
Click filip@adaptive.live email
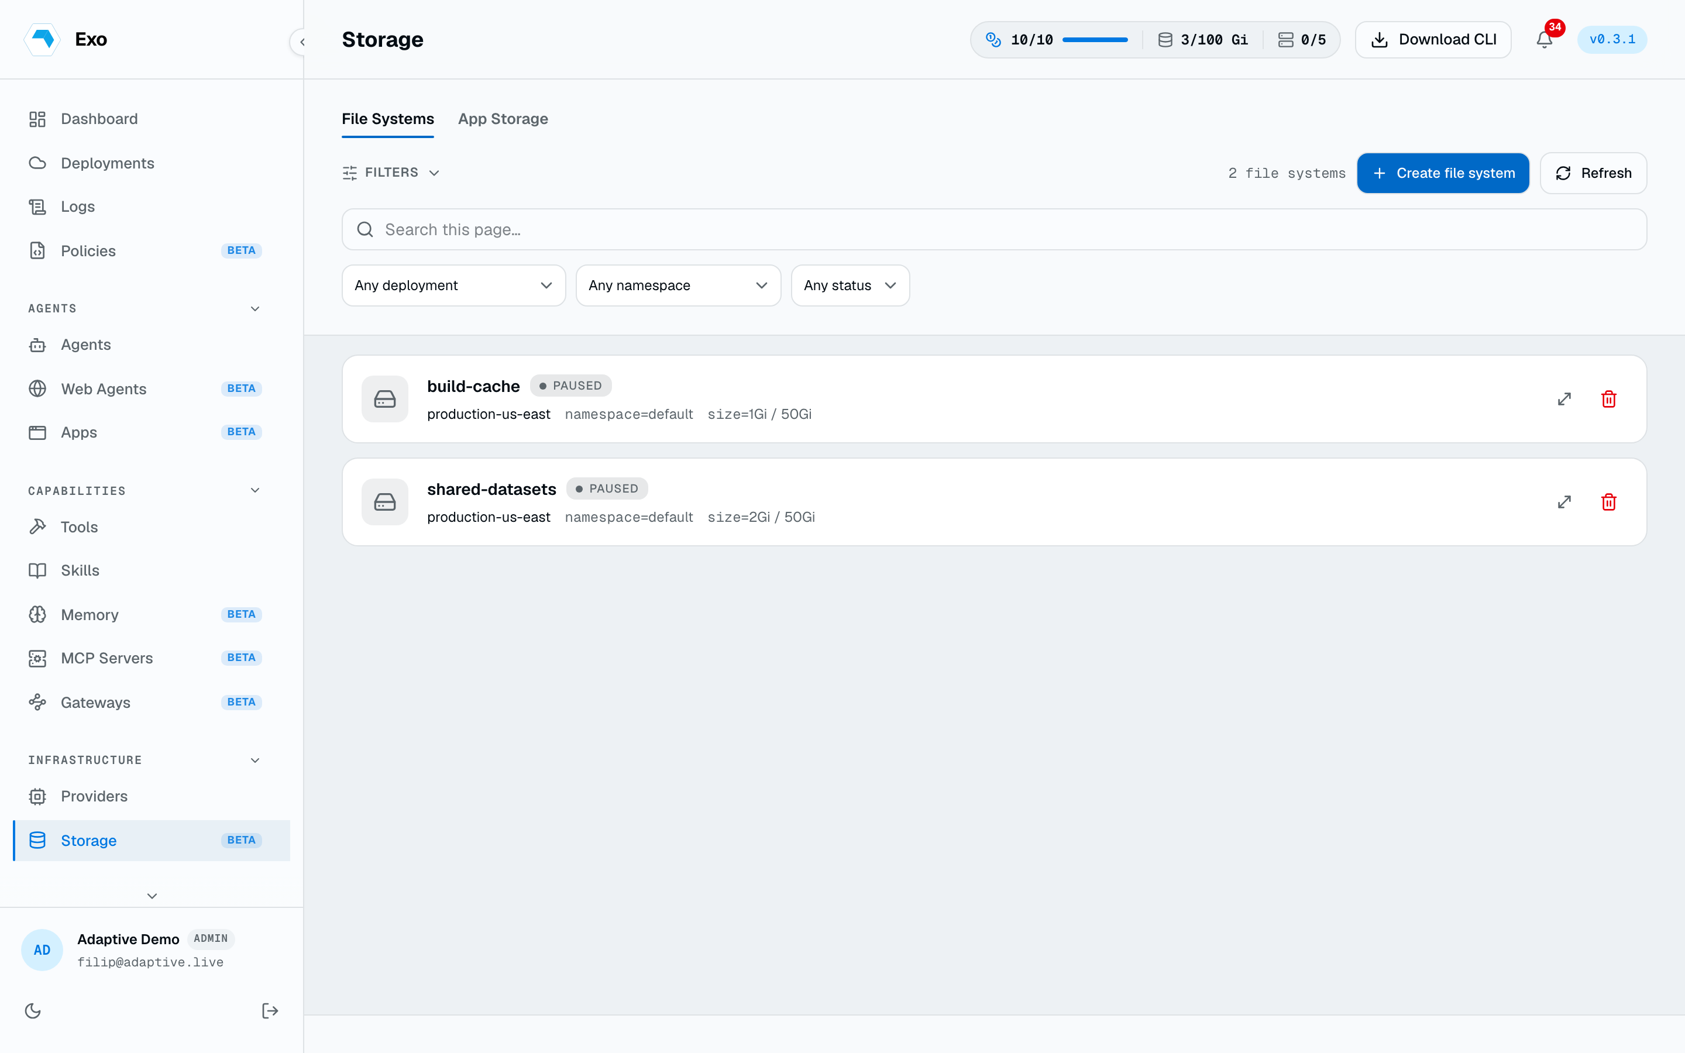pos(150,962)
